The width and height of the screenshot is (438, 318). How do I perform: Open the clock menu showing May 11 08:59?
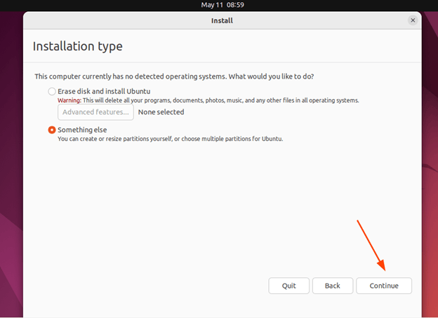pos(222,5)
